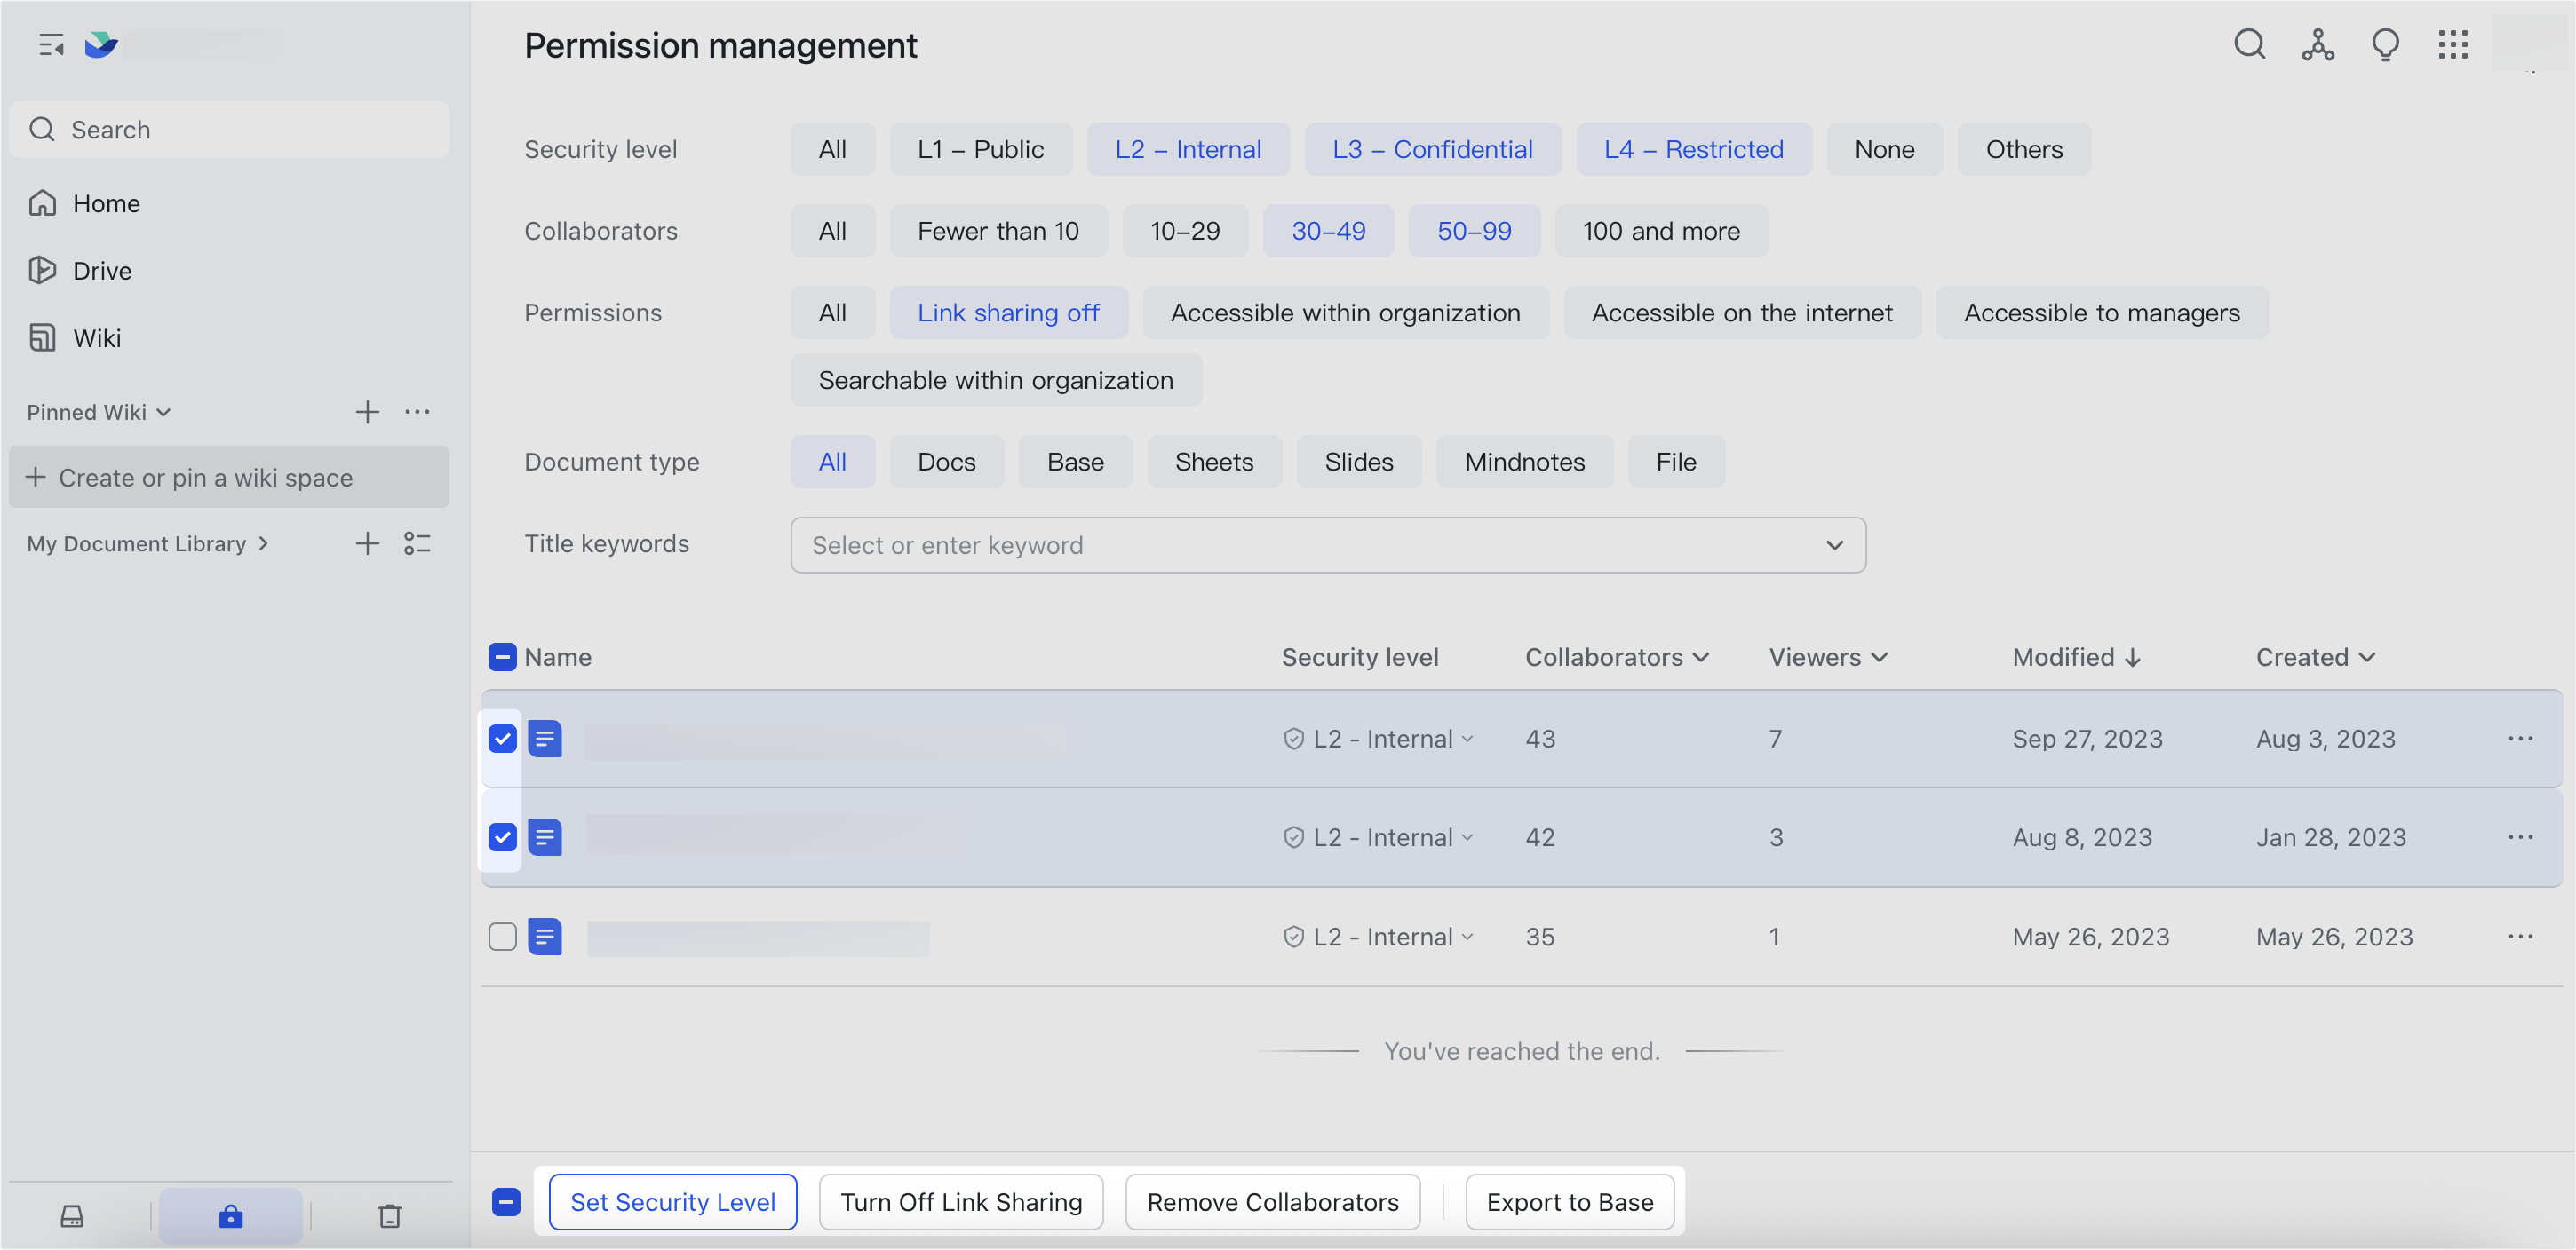Toggle the Link sharing off permission filter
The image size is (2576, 1250).
[x=1008, y=312]
